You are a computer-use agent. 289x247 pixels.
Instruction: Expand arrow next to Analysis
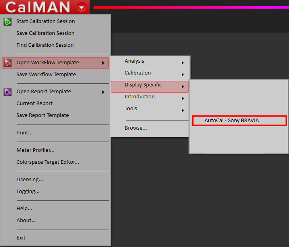(183, 63)
